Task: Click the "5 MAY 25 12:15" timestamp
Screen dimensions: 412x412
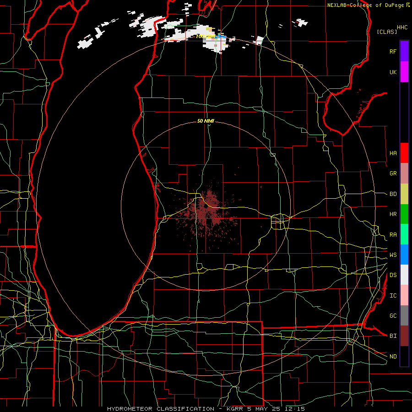Action: (276, 409)
